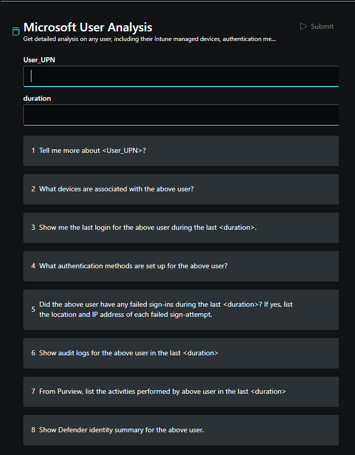Click the play triangle icon next to Submit

coord(303,26)
